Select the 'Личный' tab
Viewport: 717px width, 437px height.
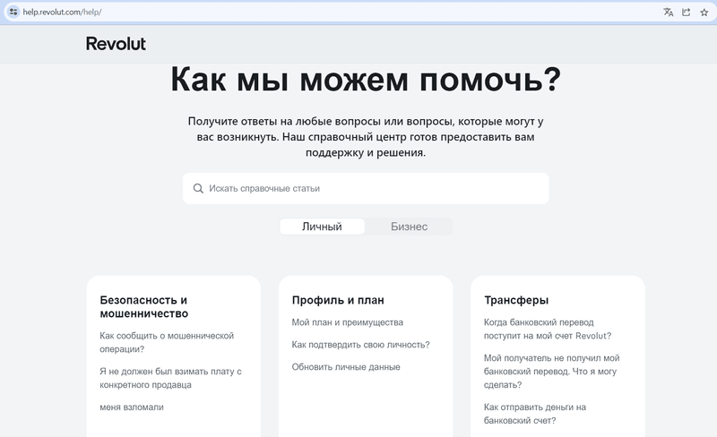click(322, 227)
